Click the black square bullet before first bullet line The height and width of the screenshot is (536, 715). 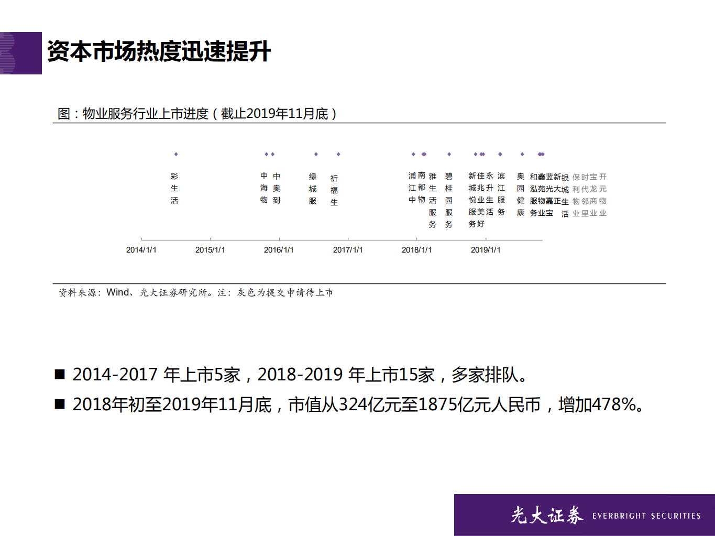pyautogui.click(x=59, y=374)
